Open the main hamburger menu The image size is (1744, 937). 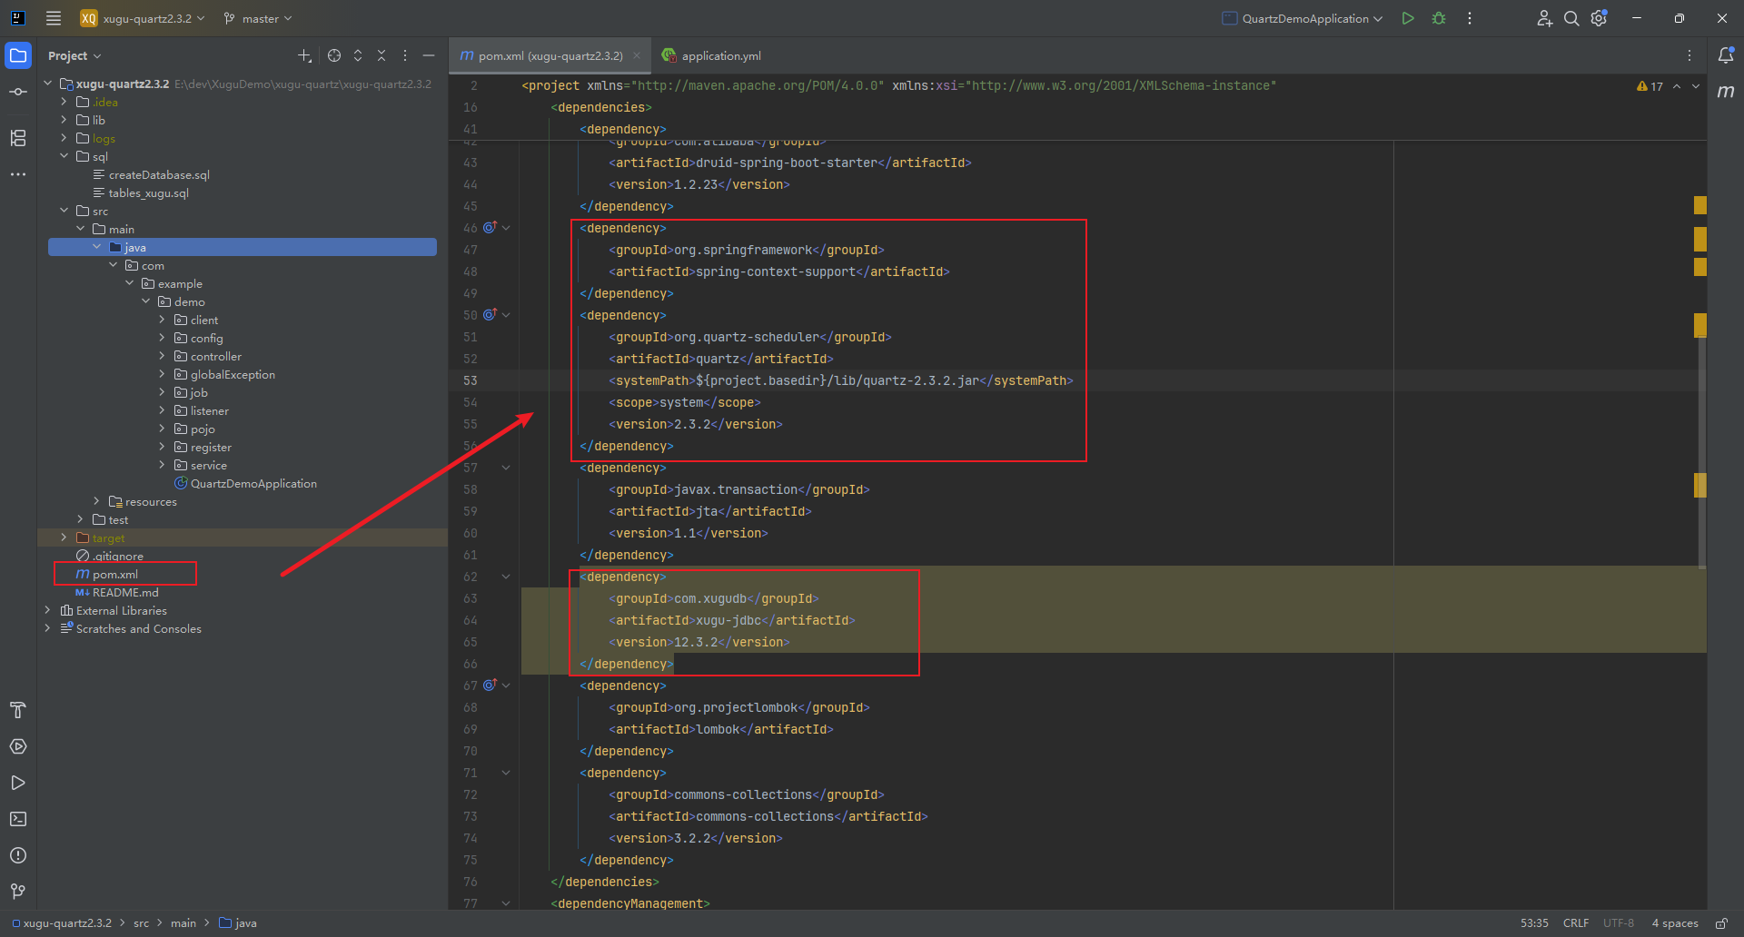pos(54,18)
